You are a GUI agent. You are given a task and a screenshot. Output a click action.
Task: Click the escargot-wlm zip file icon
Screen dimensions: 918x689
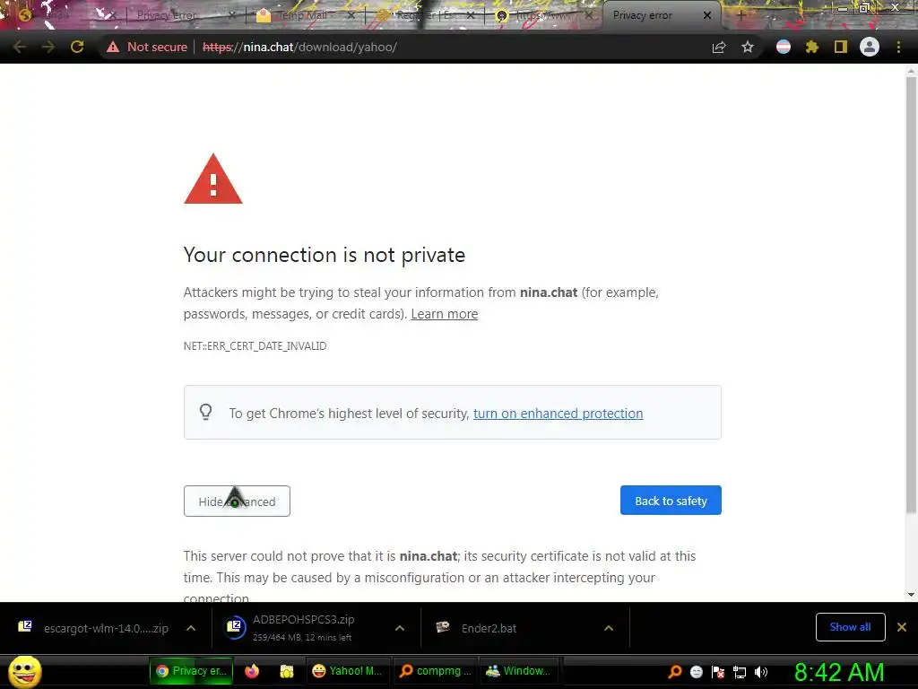click(x=24, y=627)
